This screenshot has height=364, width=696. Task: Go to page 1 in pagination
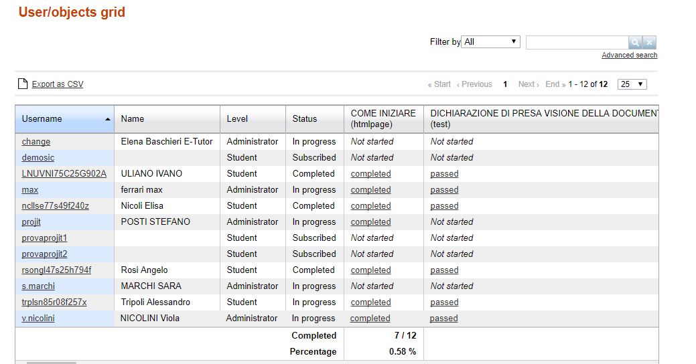click(505, 84)
